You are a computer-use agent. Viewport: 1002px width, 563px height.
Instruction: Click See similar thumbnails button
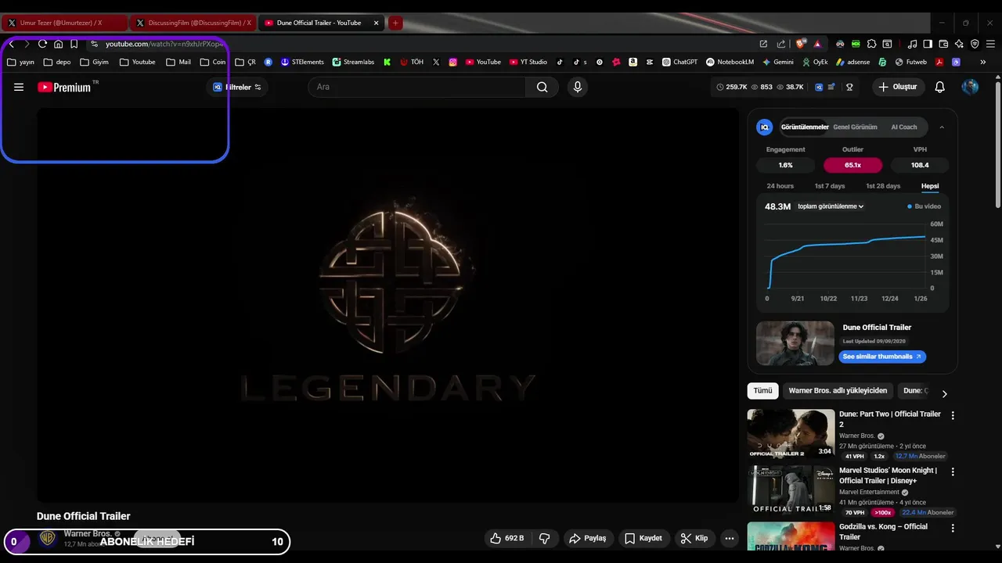tap(882, 357)
